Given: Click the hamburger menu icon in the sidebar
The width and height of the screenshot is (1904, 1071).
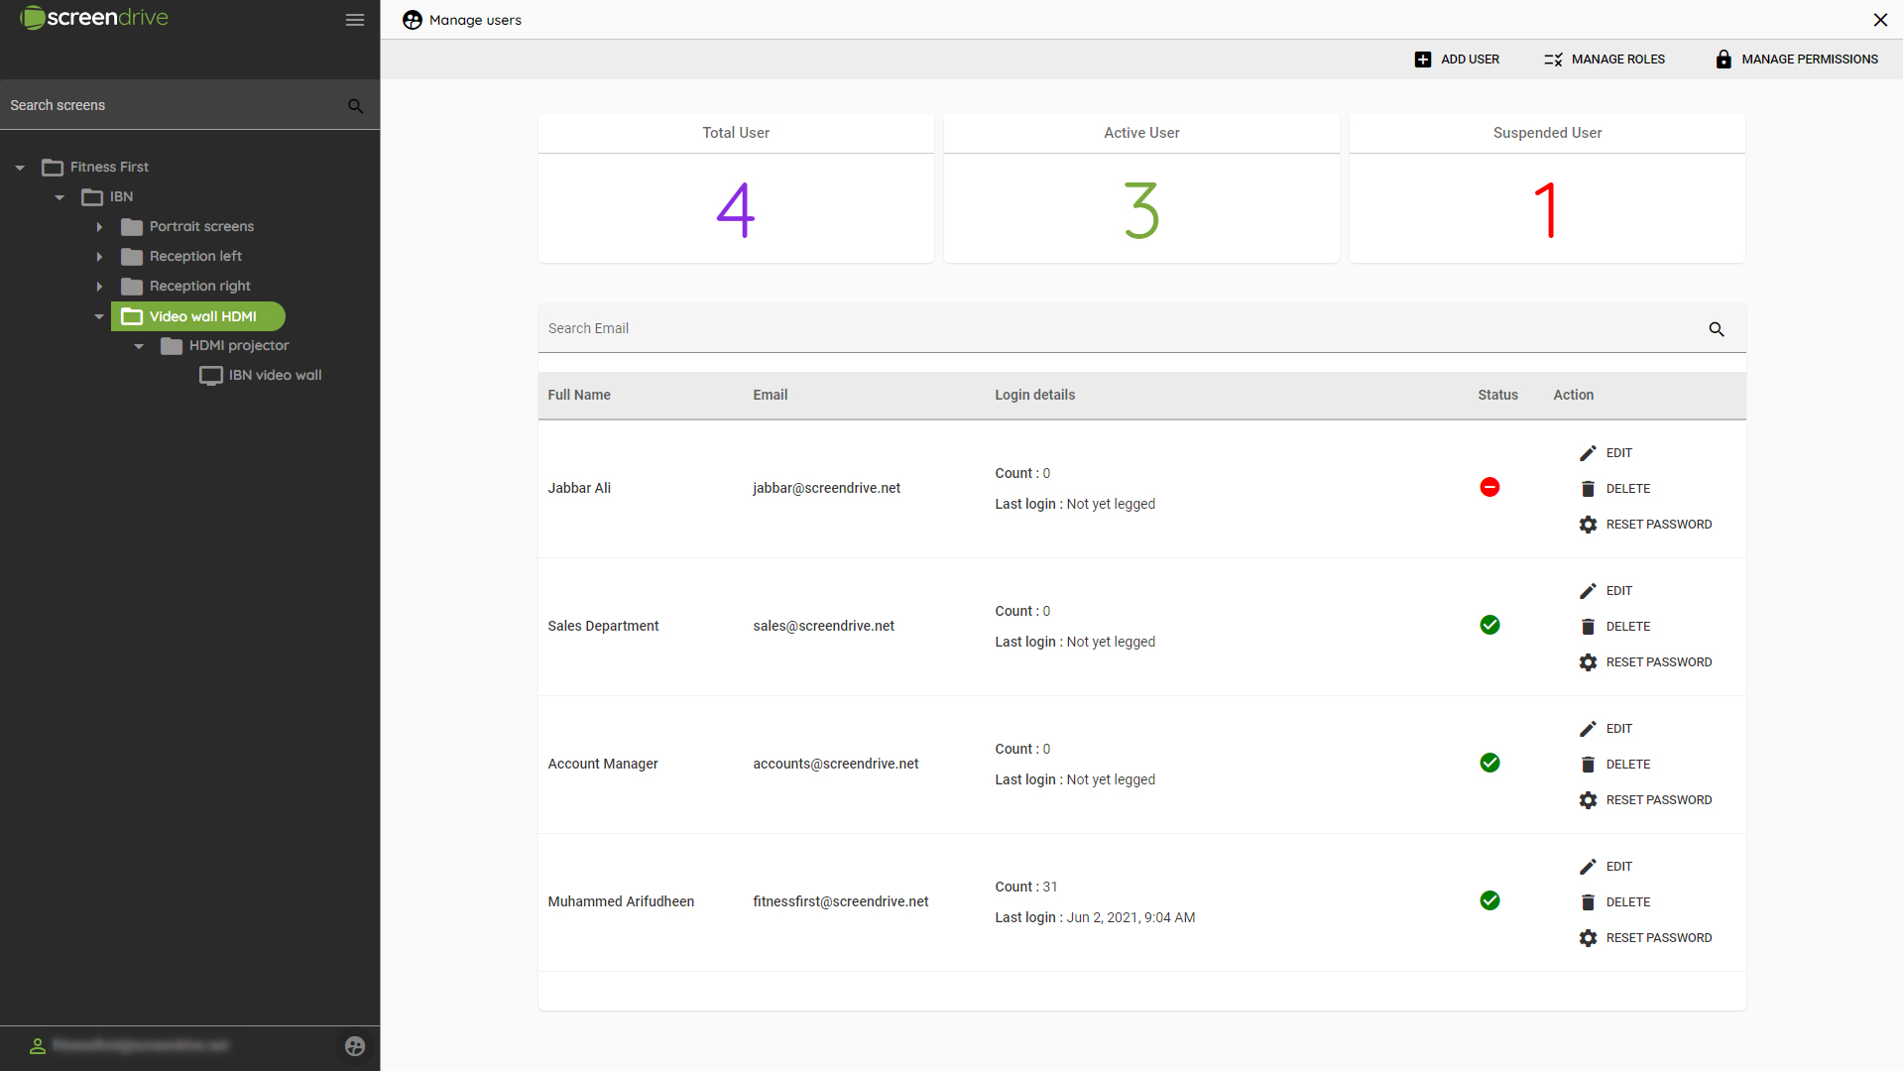Looking at the screenshot, I should coord(354,20).
